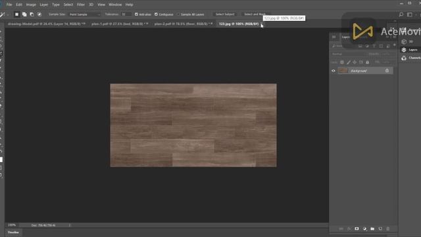Click the foreground color swatch
421x237 pixels.
[1, 159]
